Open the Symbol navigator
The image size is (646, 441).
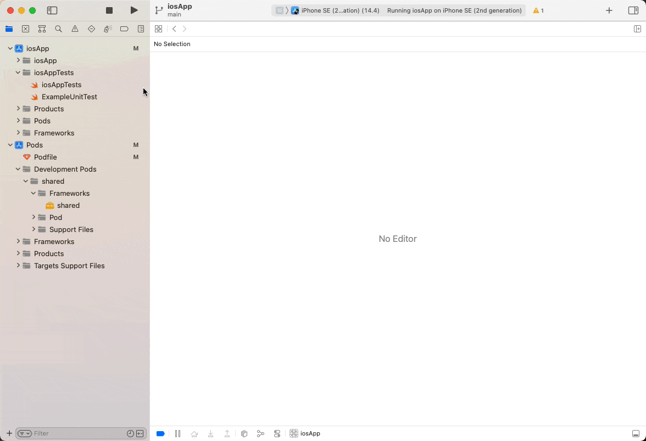42,29
